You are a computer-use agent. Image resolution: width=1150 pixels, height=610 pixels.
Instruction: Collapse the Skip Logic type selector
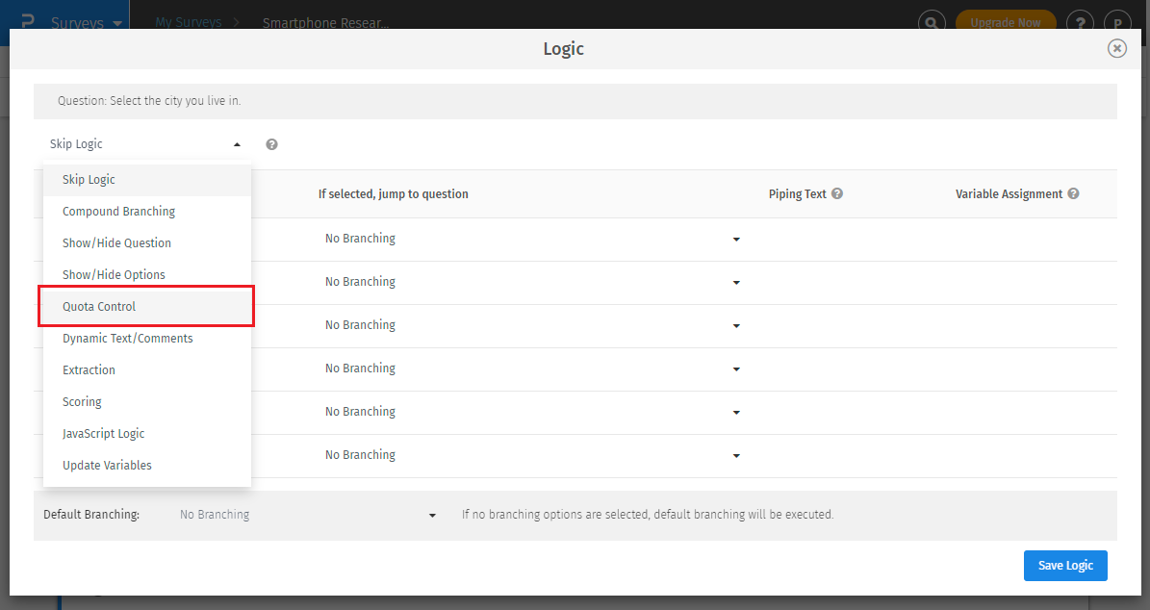coord(237,142)
